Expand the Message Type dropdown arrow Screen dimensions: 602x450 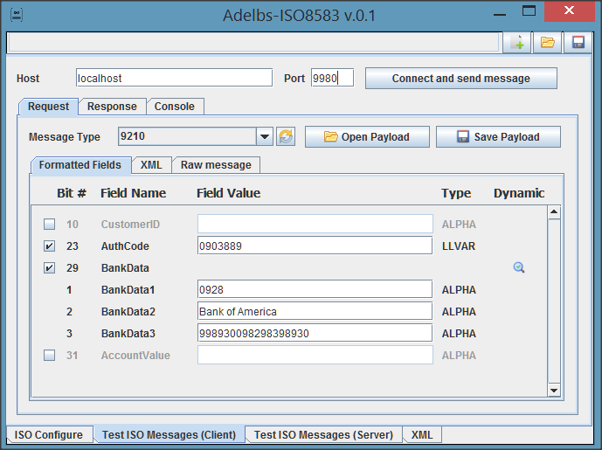tap(265, 136)
